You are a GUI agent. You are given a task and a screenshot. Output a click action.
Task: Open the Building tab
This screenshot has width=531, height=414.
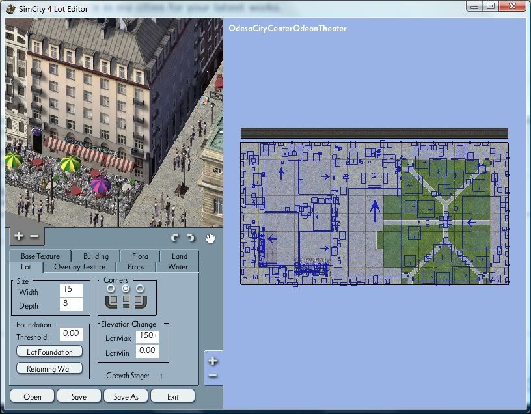96,256
